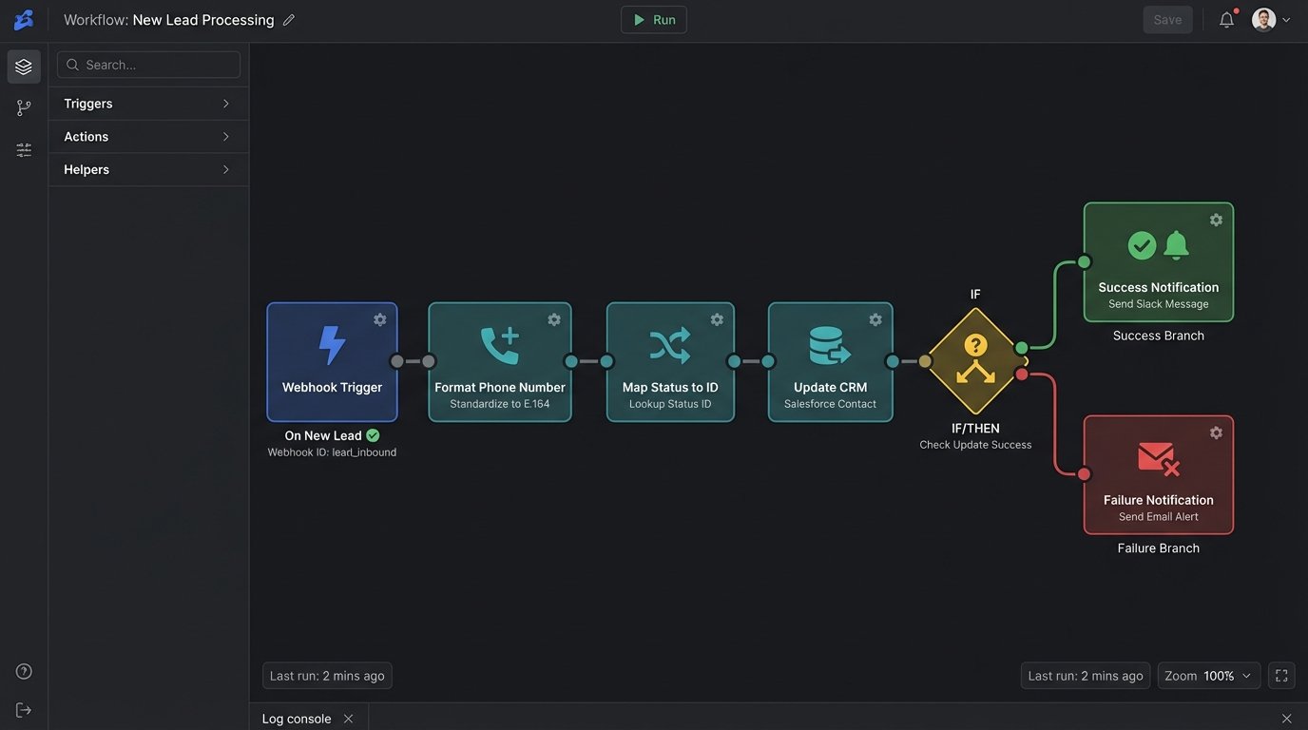The width and height of the screenshot is (1308, 730).
Task: Enter fullscreen with the expand icon
Action: 1279,674
